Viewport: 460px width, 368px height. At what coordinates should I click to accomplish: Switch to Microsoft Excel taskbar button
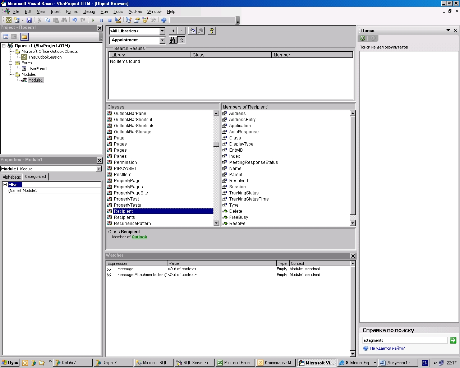[x=236, y=363]
